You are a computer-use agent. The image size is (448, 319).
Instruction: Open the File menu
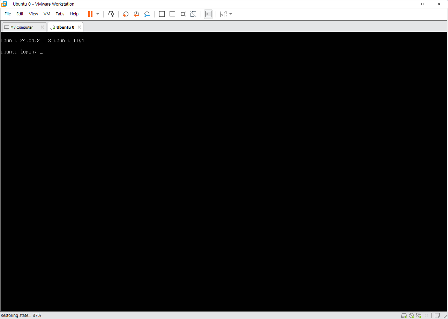8,14
